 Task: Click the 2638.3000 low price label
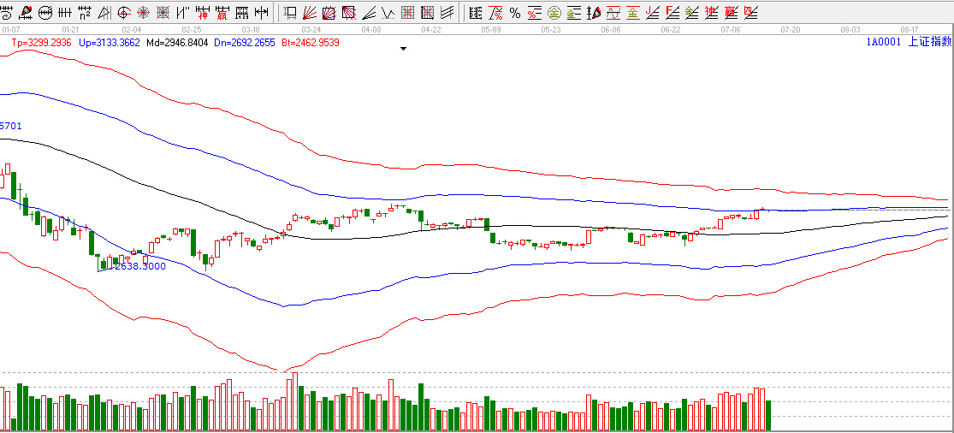tap(139, 266)
